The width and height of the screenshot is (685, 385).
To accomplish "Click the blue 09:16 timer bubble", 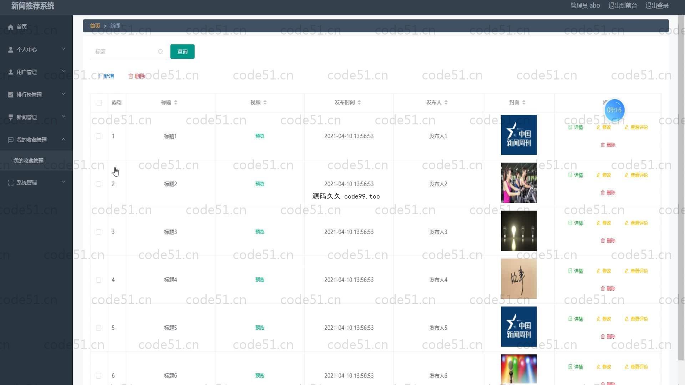I will [x=614, y=110].
